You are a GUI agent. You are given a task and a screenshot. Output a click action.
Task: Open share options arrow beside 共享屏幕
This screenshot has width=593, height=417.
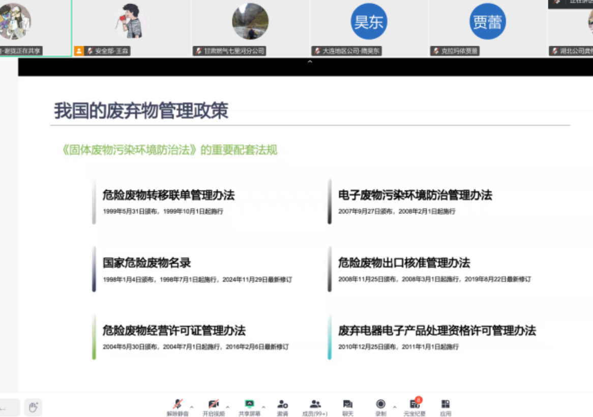263,407
